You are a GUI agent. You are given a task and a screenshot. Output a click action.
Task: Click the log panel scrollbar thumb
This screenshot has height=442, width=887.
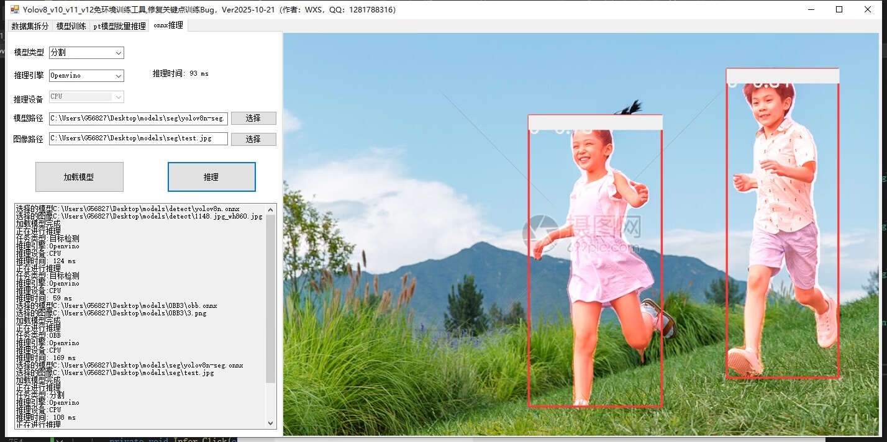271,298
